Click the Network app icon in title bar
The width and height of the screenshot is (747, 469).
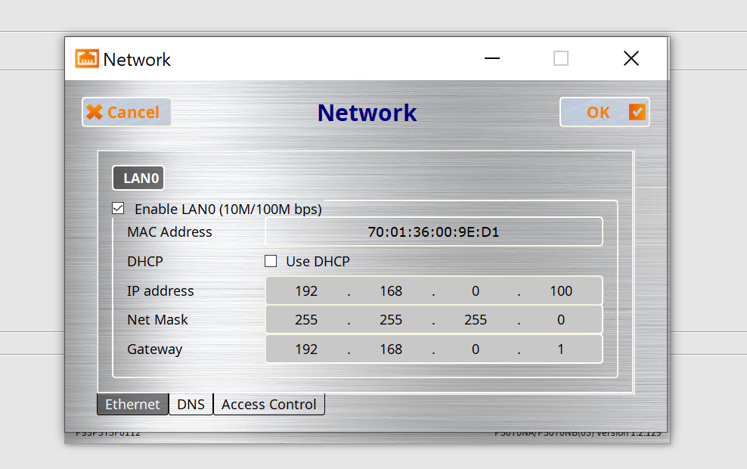coord(87,59)
